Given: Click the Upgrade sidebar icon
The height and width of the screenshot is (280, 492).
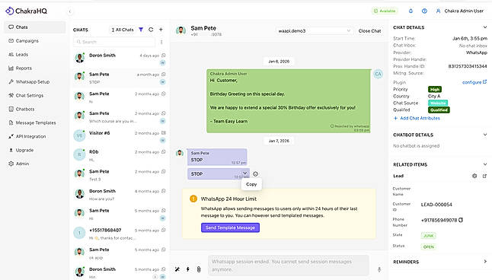Looking at the screenshot, I should (11, 150).
